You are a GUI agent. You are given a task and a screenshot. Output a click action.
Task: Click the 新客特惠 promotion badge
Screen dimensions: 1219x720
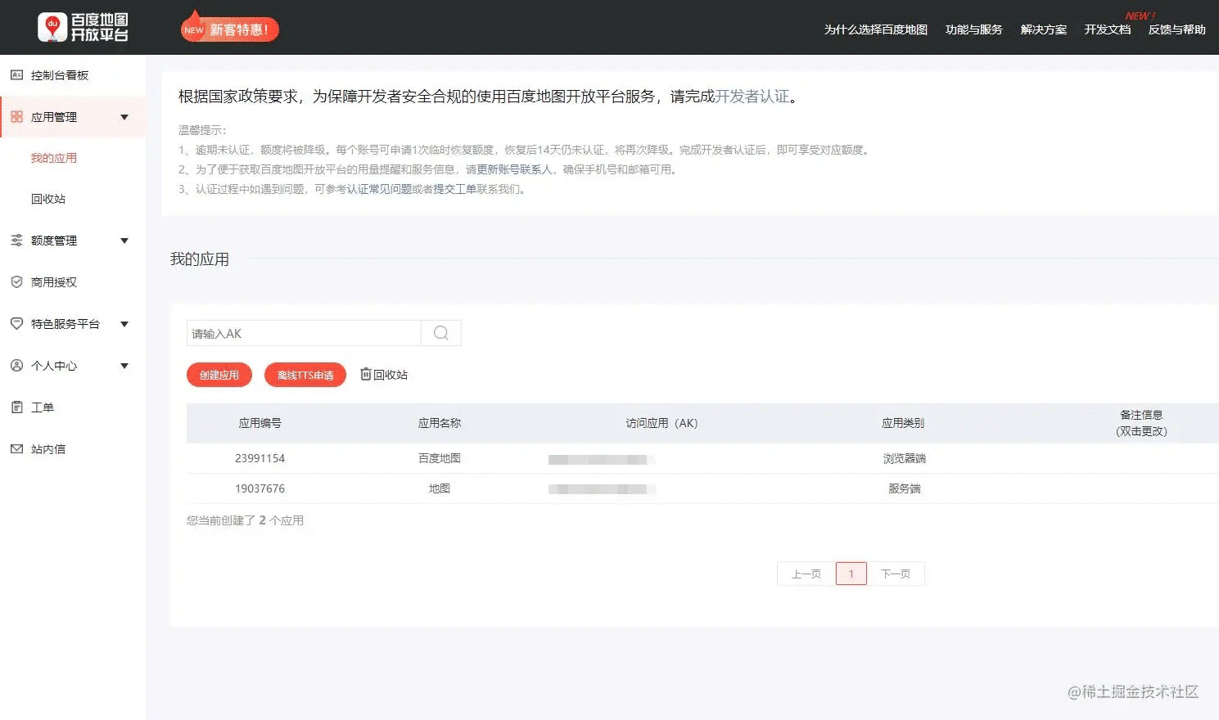pyautogui.click(x=230, y=29)
